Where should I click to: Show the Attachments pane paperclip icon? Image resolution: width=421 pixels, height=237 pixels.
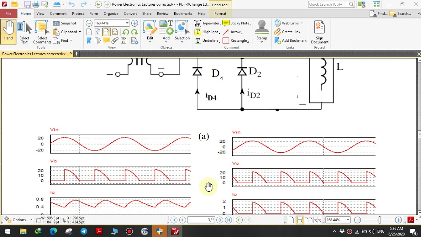[x=115, y=40]
